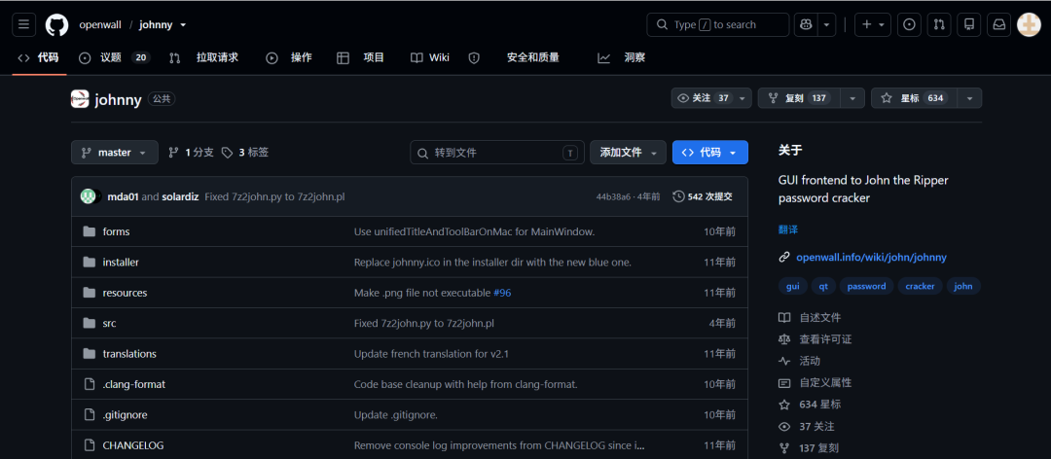Click the CHANGELOG file icon
The image size is (1051, 459).
tap(90, 445)
